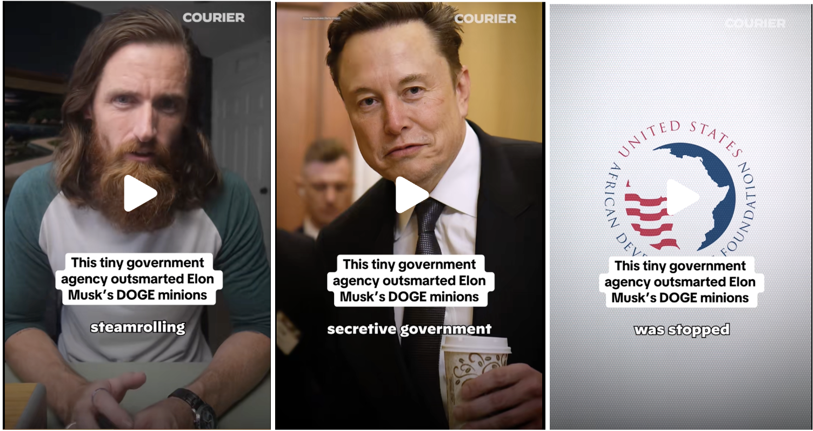
Task: Select the title caption on the first video
Action: 137,279
